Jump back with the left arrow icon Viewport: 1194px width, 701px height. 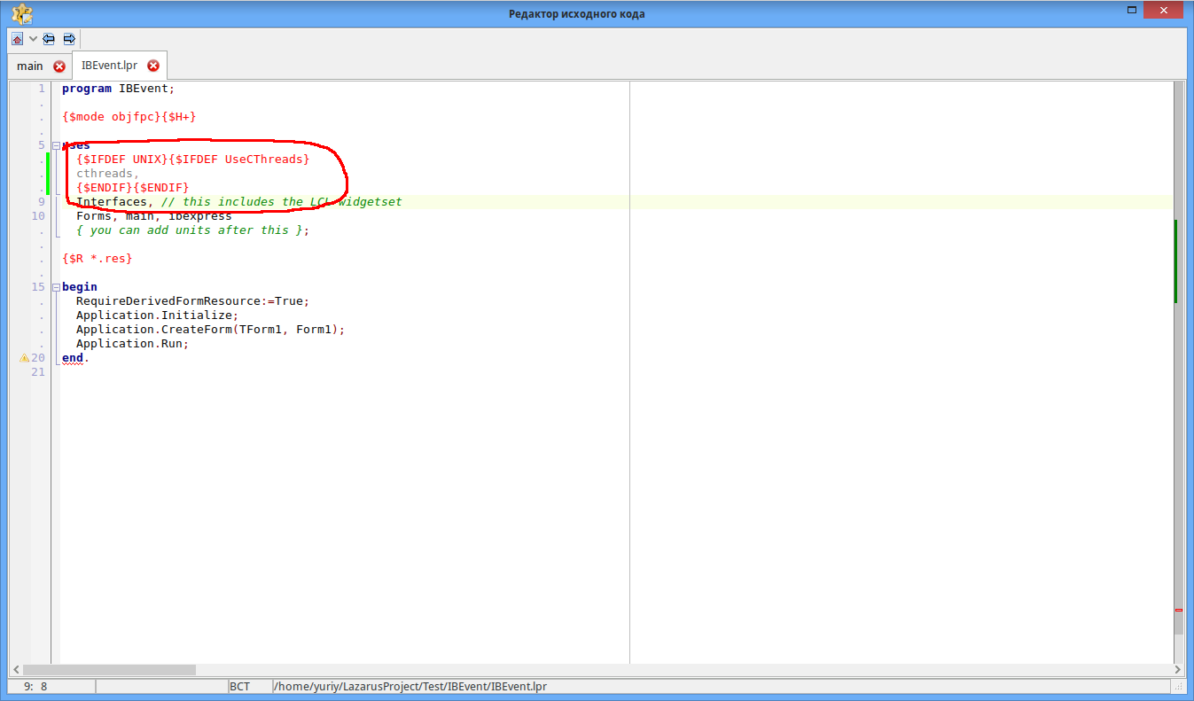coord(49,39)
